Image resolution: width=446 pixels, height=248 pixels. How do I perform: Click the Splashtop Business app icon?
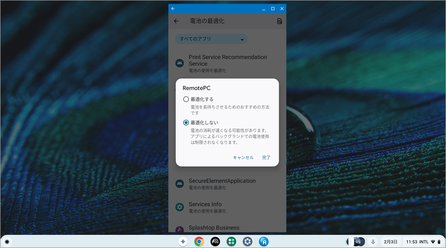pyautogui.click(x=180, y=229)
